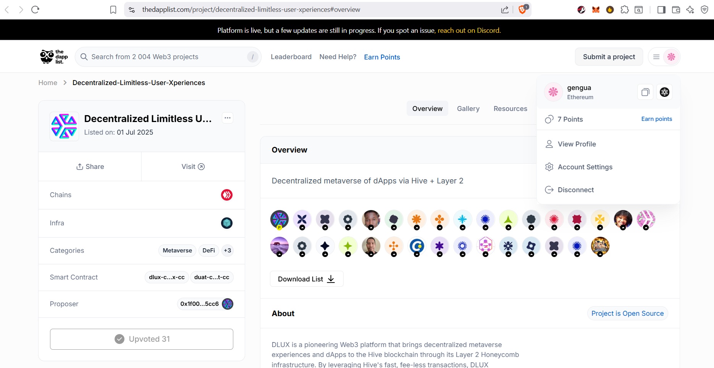
Task: Click the purple sunset landscape upvoter avatar
Action: tap(279, 246)
